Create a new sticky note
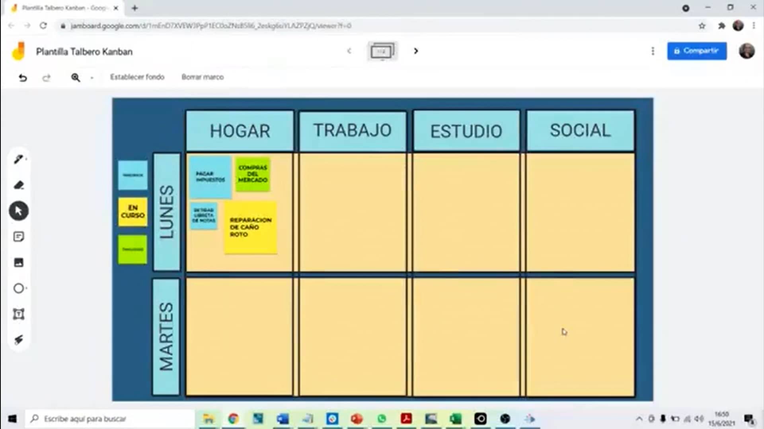764x429 pixels. click(19, 236)
